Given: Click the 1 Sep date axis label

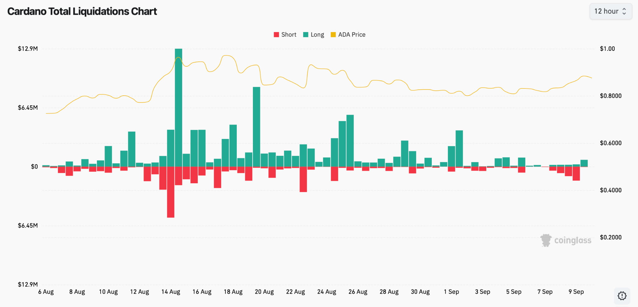Looking at the screenshot, I should tap(451, 292).
